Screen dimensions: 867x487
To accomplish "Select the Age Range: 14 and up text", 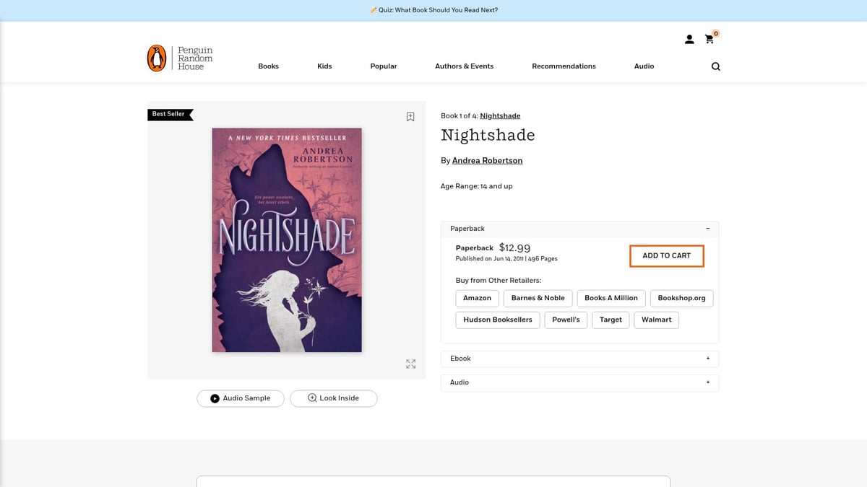I will pyautogui.click(x=477, y=186).
